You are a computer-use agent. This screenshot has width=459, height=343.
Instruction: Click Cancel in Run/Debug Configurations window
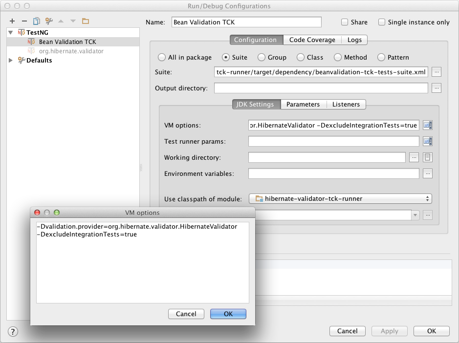coord(348,331)
